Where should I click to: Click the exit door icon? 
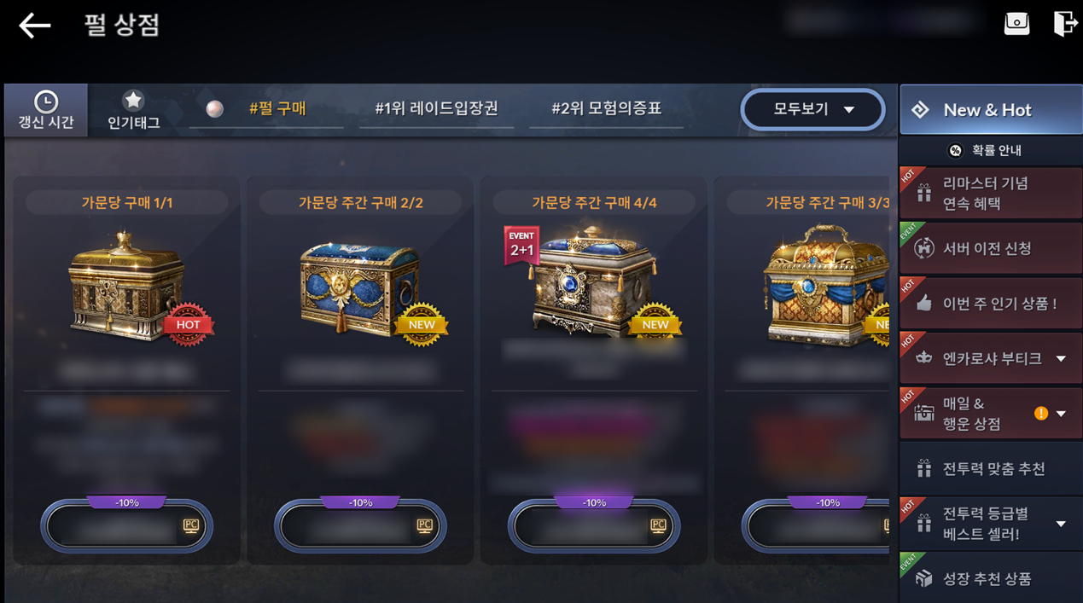coord(1064,23)
